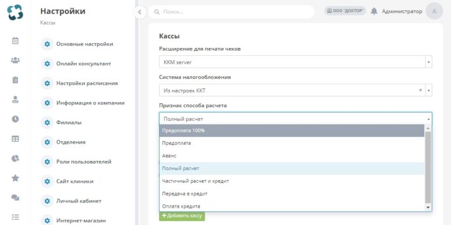Screen dimensions: 451x225
Task: Select Оплата кредита option
Action: [291, 206]
